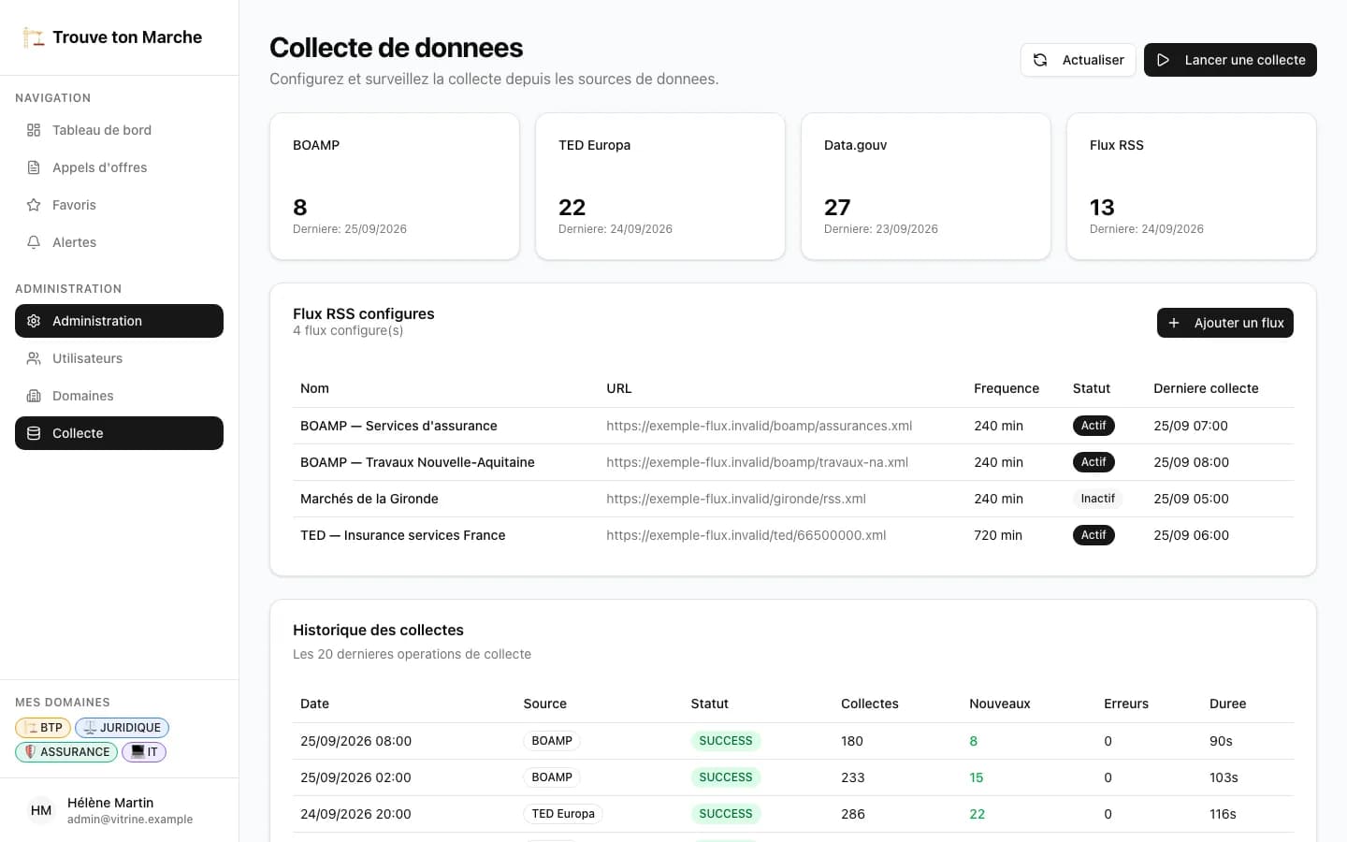Click the Actualiser button
This screenshot has width=1347, height=842.
tap(1078, 60)
